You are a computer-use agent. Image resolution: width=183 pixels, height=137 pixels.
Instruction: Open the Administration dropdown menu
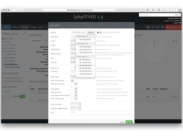(x=173, y=27)
